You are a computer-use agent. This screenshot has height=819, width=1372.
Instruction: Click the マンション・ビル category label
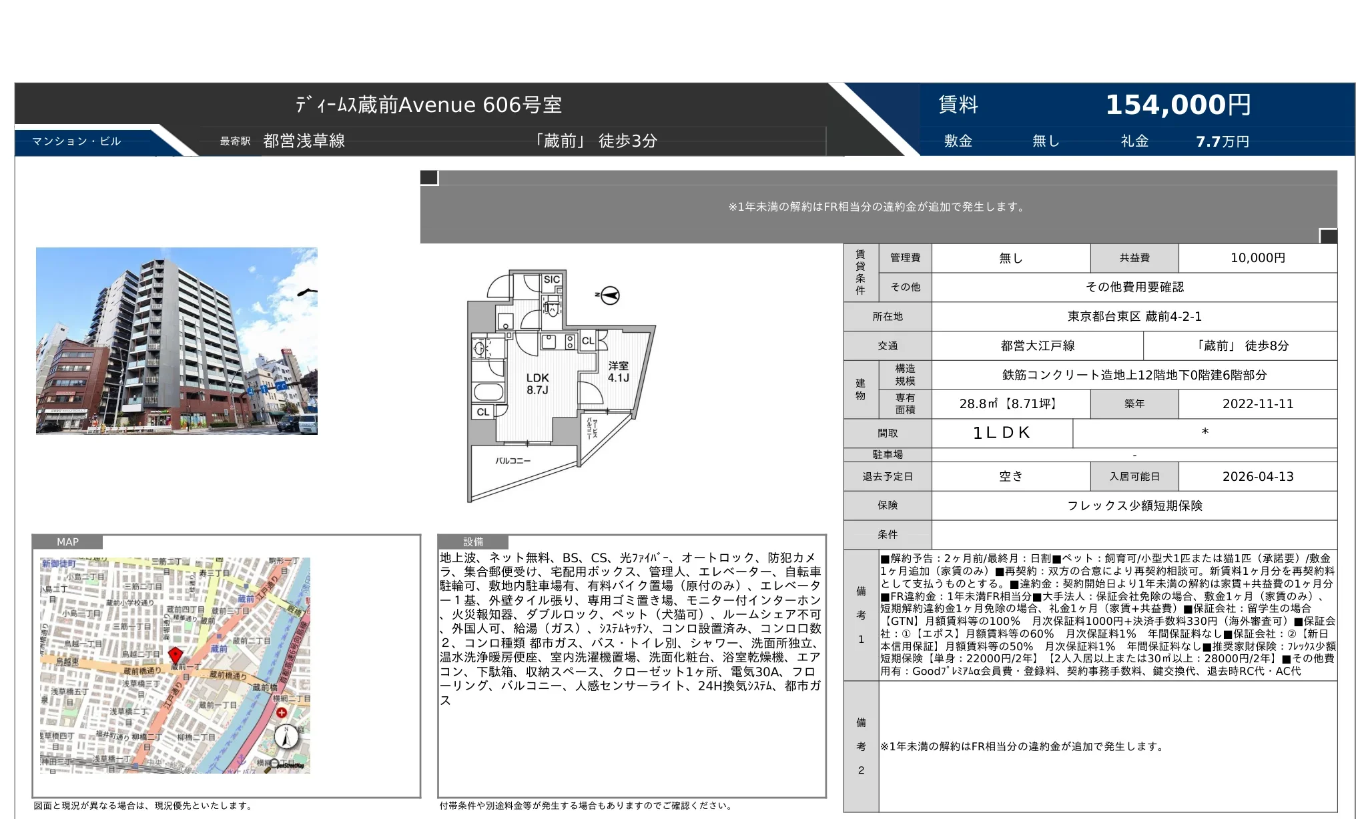(x=77, y=141)
